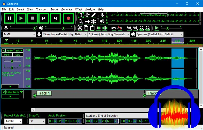Open the Project Rate 44100 dropdown
203x130 pixels.
tap(13, 121)
